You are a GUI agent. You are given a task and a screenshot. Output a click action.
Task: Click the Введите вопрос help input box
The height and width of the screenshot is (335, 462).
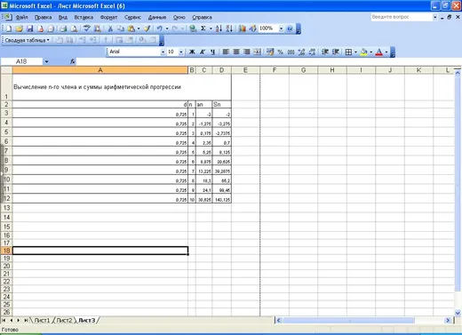click(x=402, y=17)
